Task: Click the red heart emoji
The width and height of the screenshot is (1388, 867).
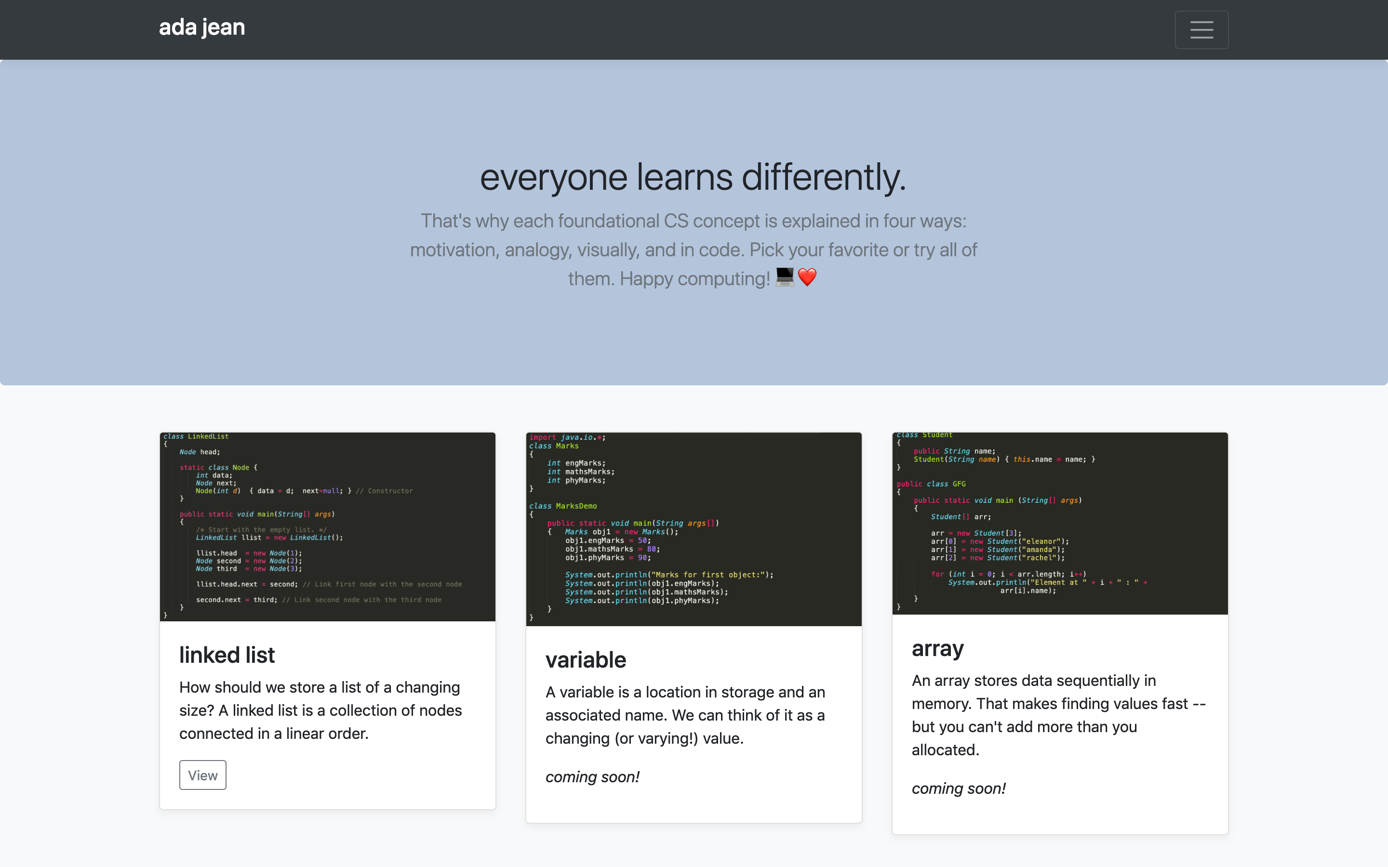Action: [807, 277]
